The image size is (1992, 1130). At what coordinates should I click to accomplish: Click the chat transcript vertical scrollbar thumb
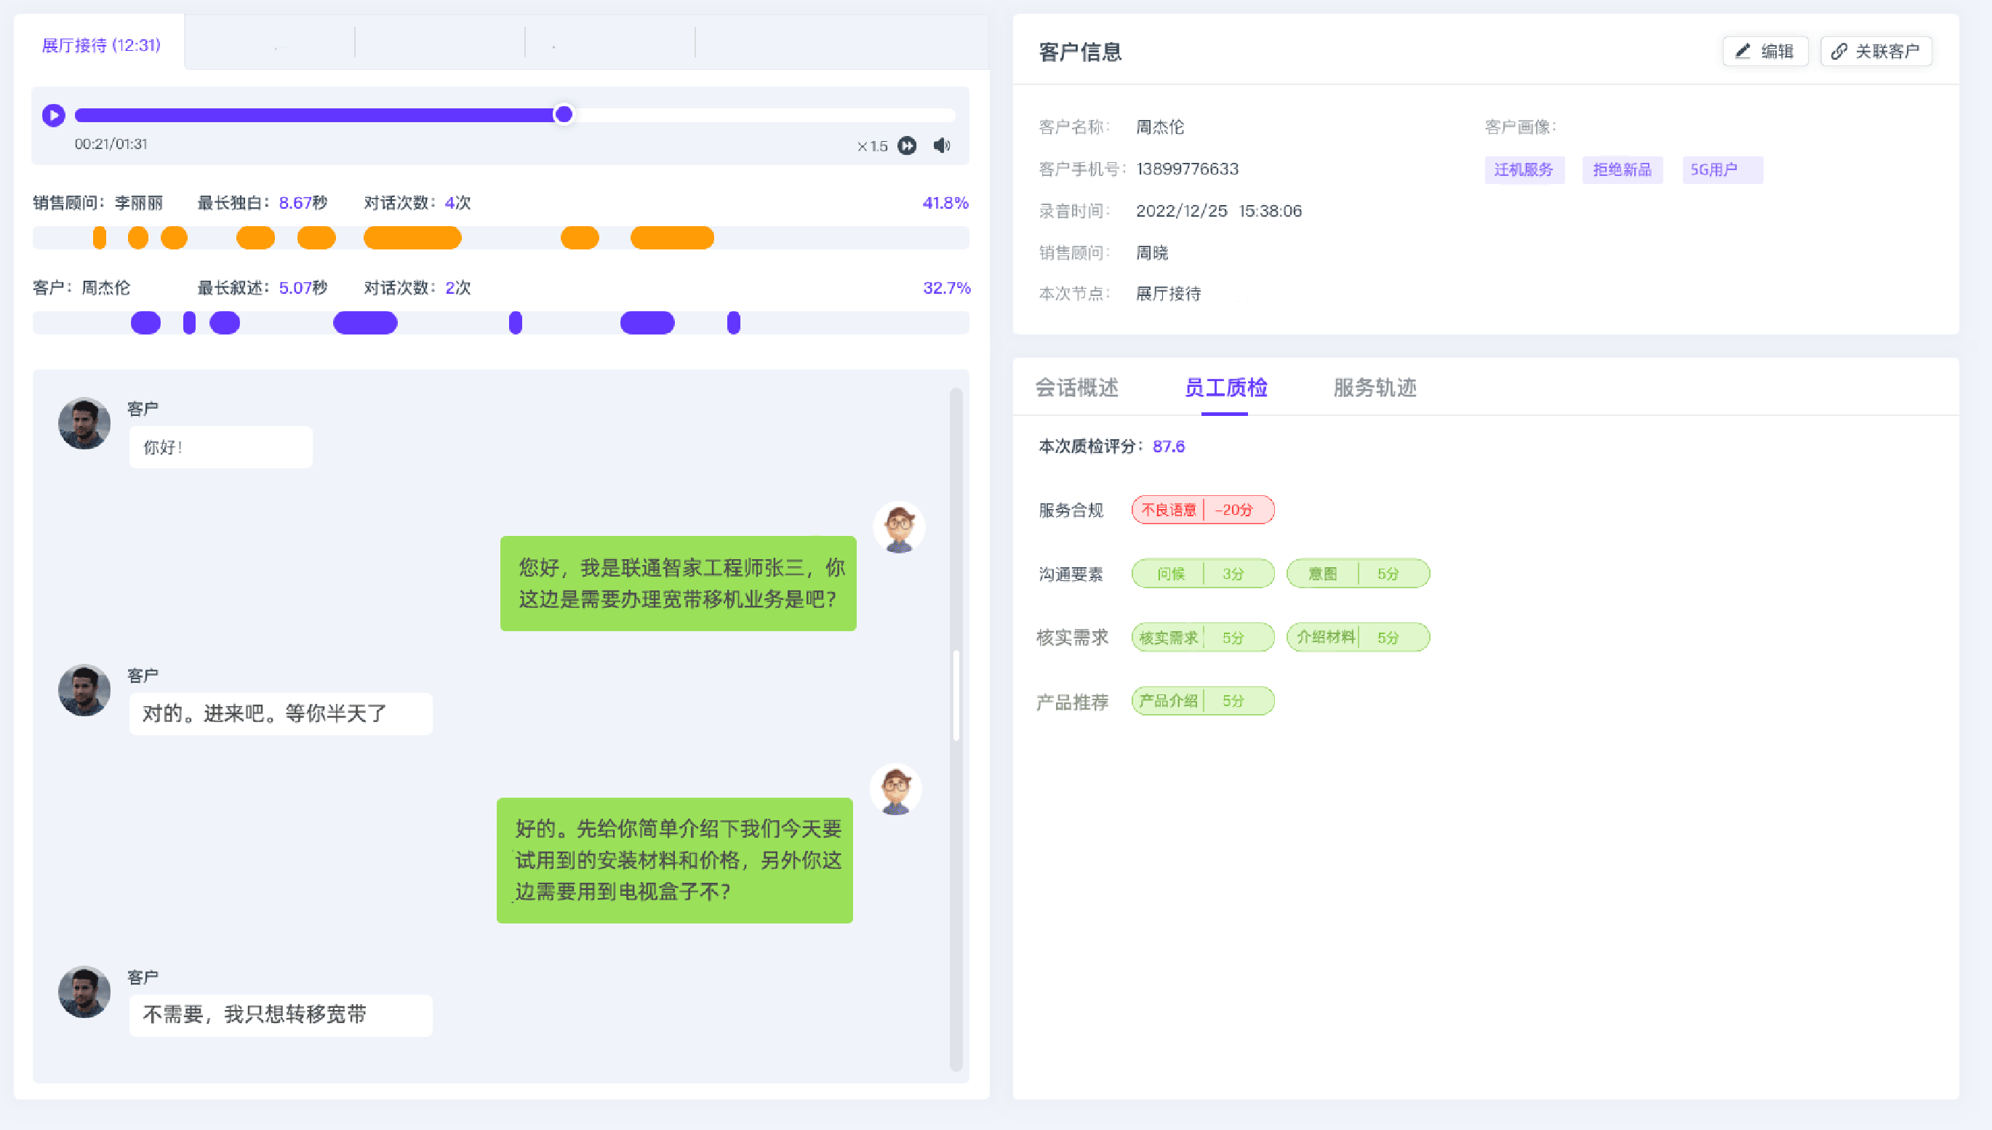[x=956, y=694]
